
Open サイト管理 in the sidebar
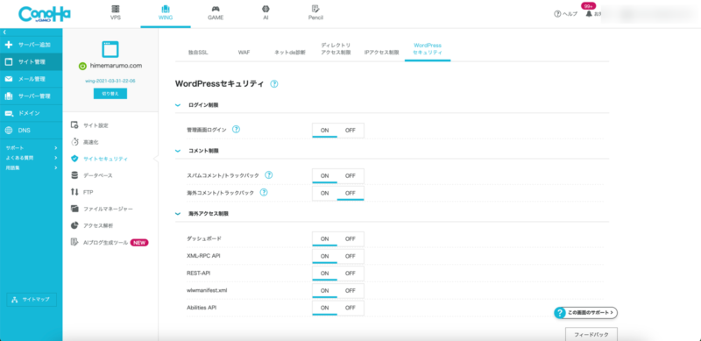point(32,61)
